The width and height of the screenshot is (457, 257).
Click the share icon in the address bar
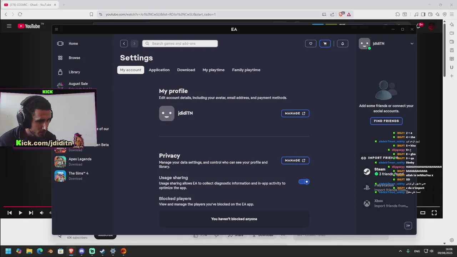[x=332, y=14]
